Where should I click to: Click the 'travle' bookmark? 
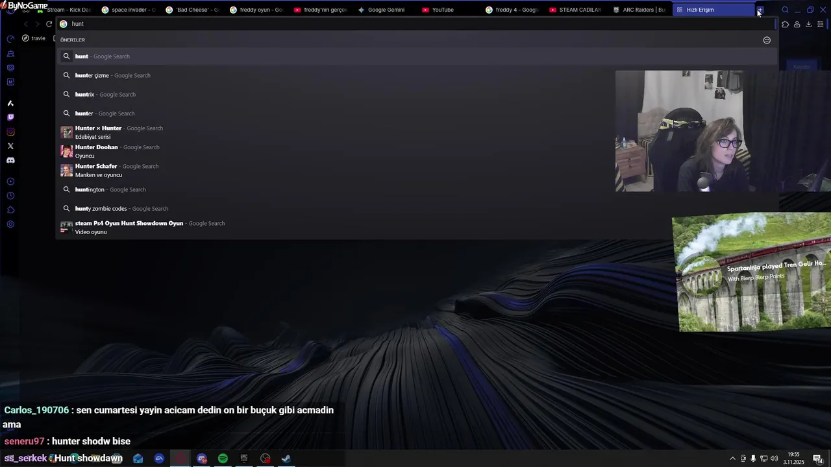(34, 38)
